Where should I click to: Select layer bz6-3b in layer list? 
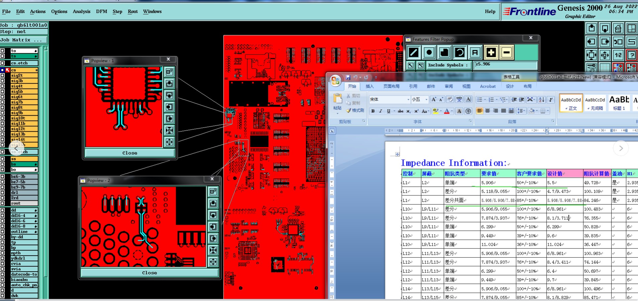point(24,176)
